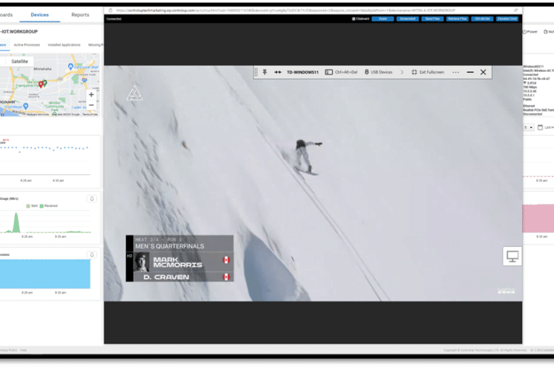The image size is (554, 367).
Task: Click the alert bell on sessions chart
Action: 92,255
